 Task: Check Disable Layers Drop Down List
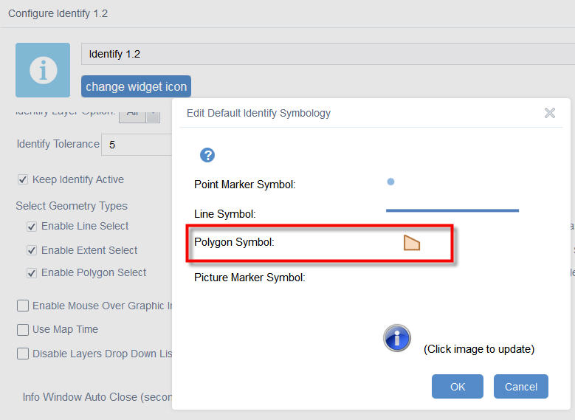pos(23,354)
